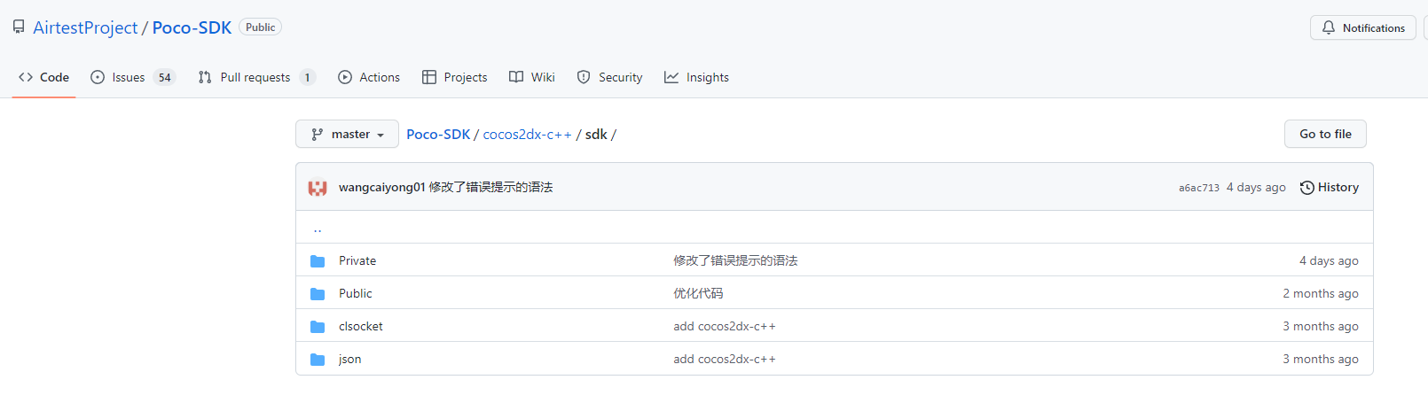Viewport: 1428px width, 403px height.
Task: Go up to the parent directory (..)
Action: click(318, 229)
